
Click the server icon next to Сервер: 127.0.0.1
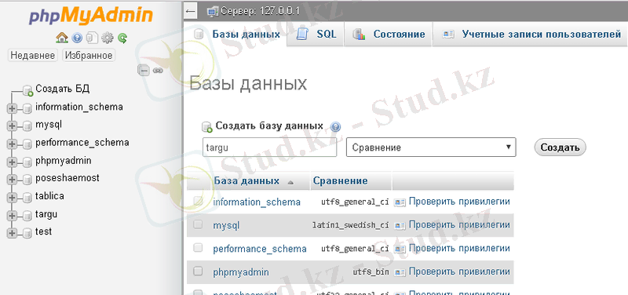click(x=213, y=11)
